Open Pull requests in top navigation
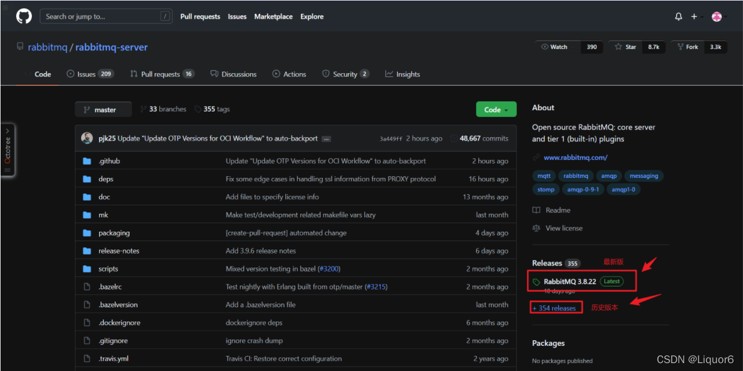Image resolution: width=743 pixels, height=371 pixels. (x=200, y=17)
